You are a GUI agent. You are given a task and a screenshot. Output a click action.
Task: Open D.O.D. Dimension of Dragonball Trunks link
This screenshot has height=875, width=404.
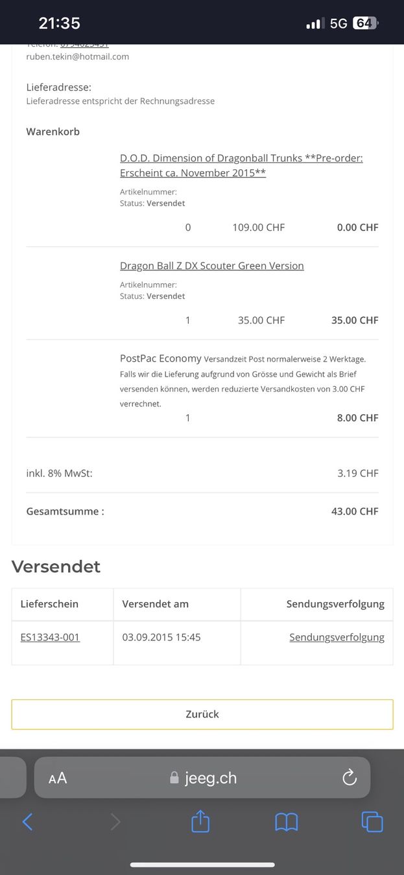241,165
